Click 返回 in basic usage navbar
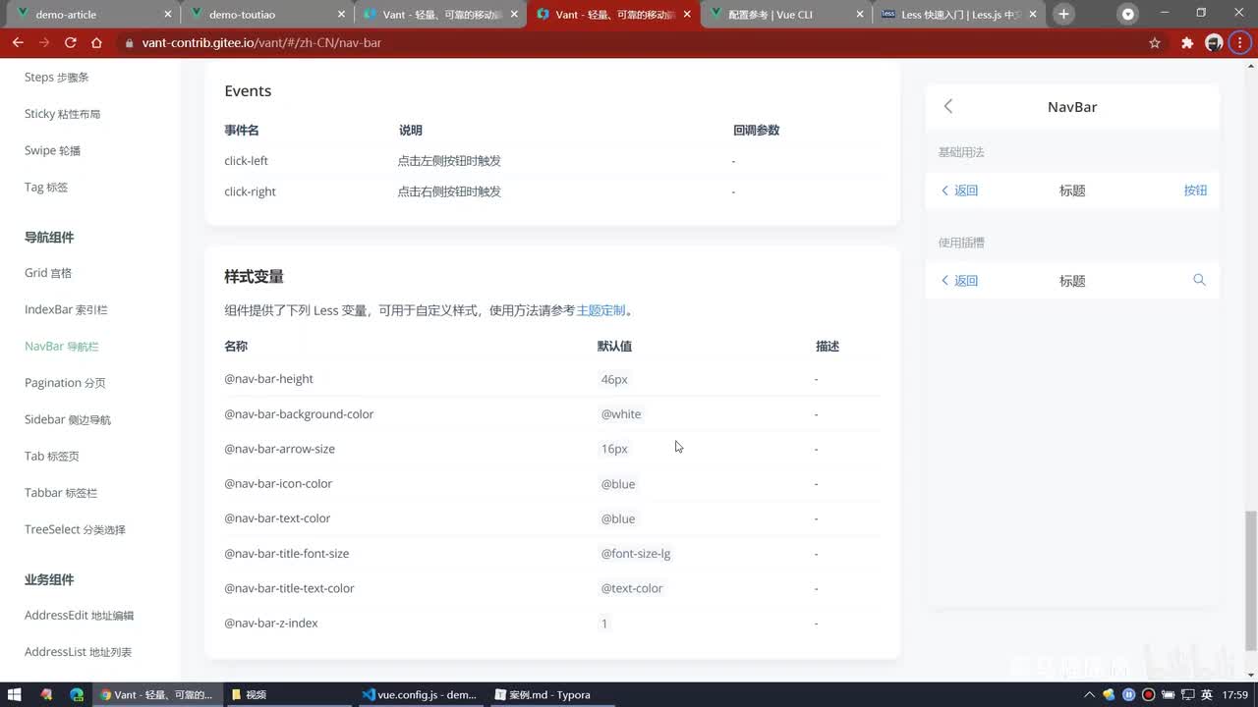The width and height of the screenshot is (1258, 707). tap(960, 190)
